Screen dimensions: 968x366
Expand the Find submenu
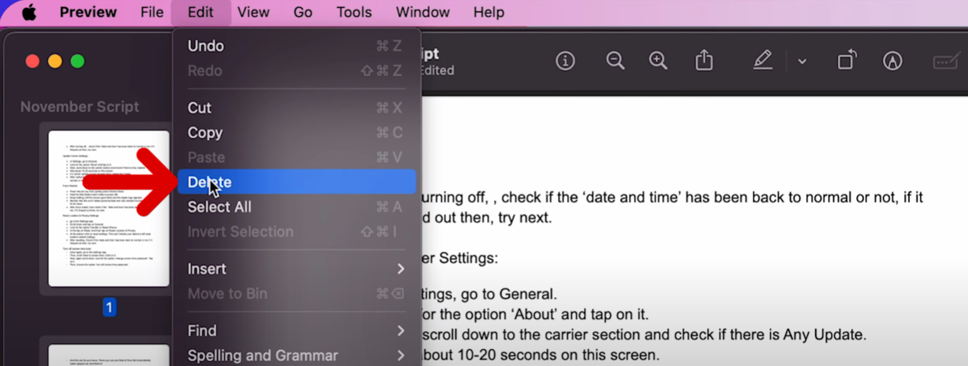point(296,330)
